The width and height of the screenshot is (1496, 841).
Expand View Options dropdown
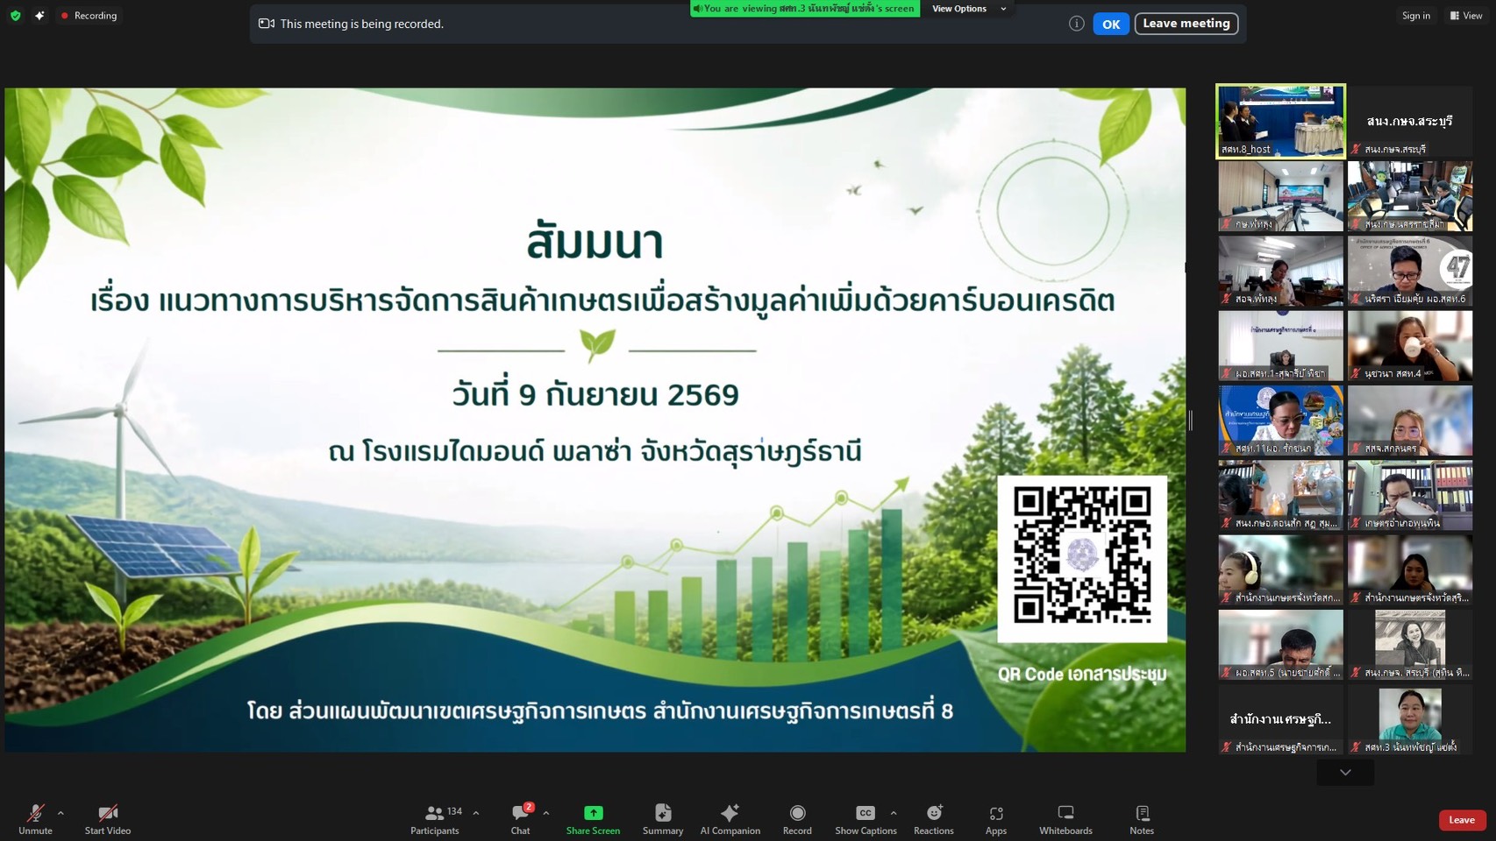coord(968,9)
